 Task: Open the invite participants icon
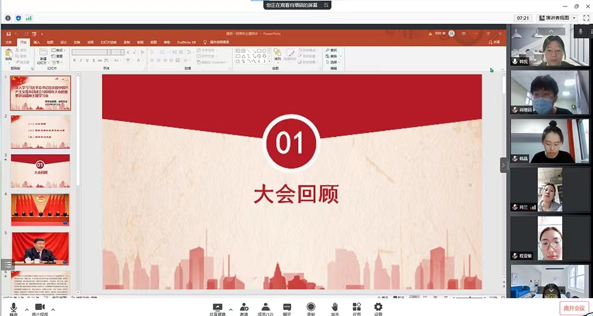pyautogui.click(x=244, y=307)
